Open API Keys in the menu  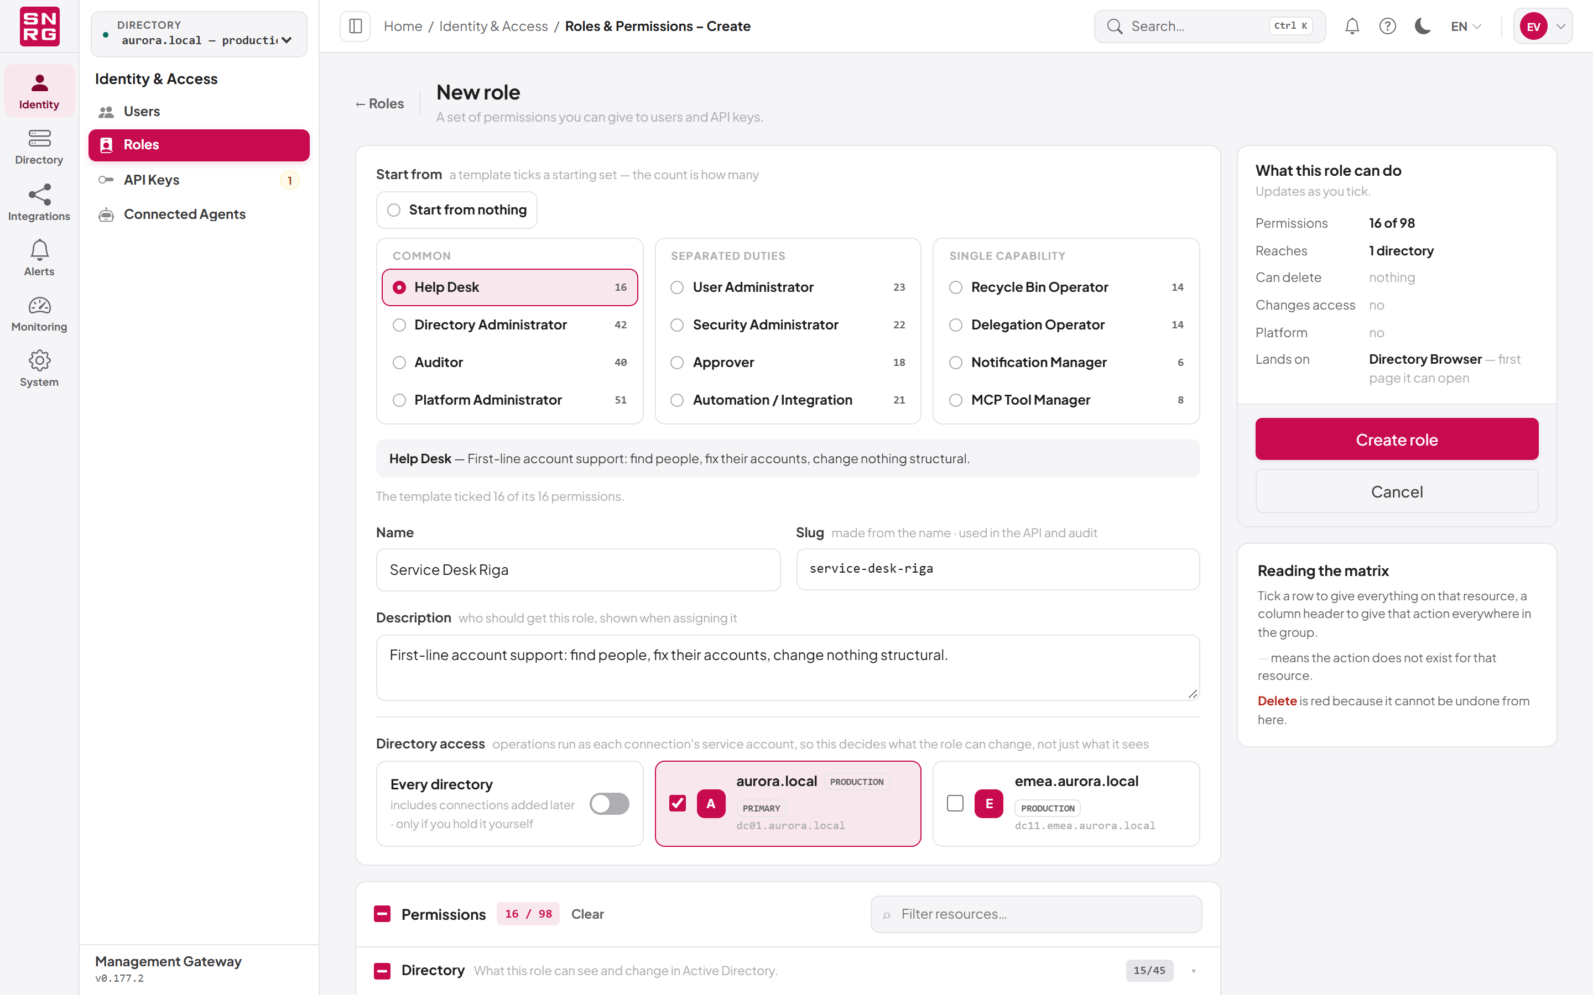pyautogui.click(x=199, y=180)
